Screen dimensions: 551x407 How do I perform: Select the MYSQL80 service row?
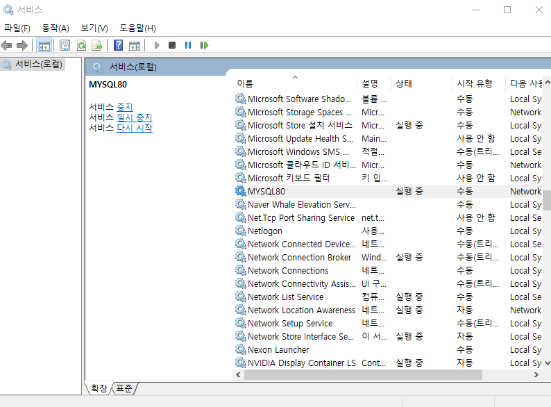tap(389, 192)
